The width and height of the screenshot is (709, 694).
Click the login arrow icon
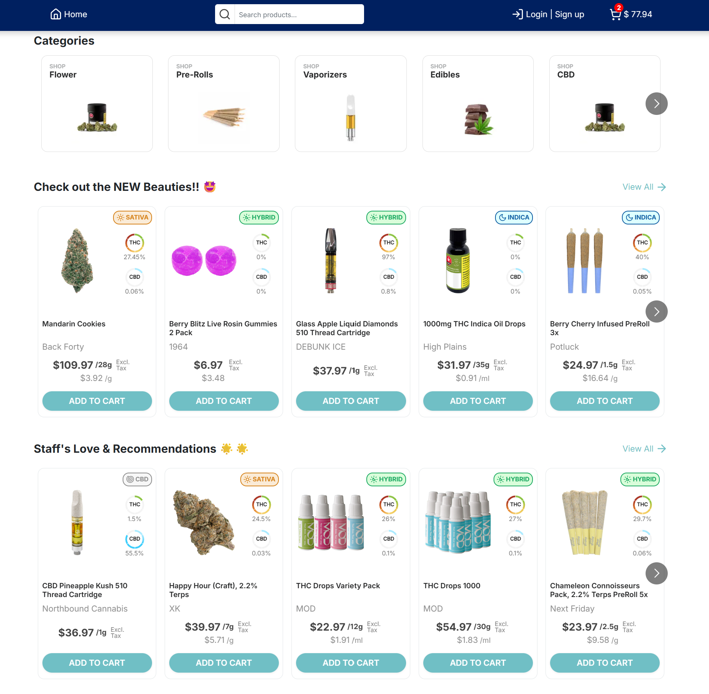518,15
